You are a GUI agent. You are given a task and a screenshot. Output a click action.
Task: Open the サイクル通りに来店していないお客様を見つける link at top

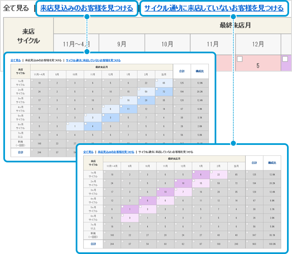[213, 8]
